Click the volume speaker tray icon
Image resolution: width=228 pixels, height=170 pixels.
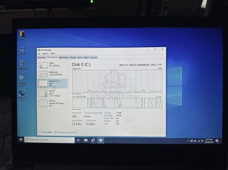click(202, 141)
